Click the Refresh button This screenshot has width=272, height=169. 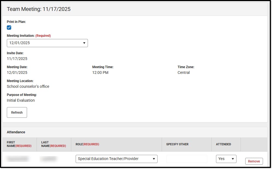pos(17,112)
